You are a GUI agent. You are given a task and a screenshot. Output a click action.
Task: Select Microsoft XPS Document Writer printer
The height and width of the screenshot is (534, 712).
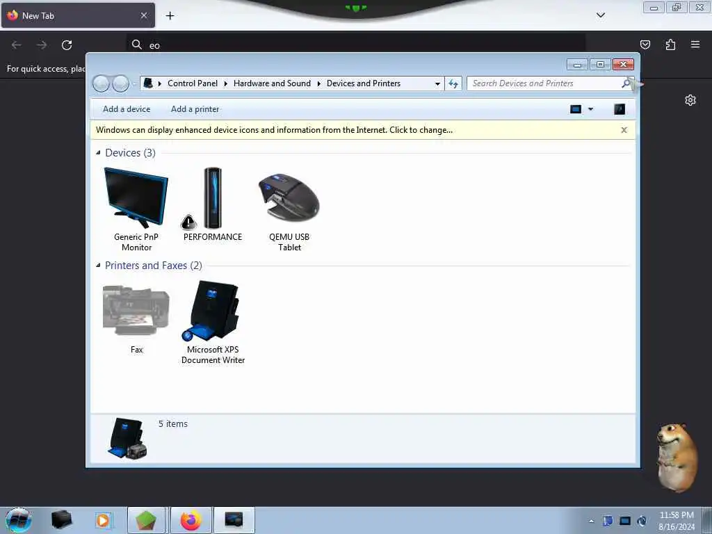click(x=211, y=311)
